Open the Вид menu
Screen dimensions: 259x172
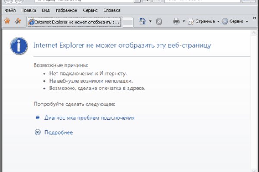point(47,9)
